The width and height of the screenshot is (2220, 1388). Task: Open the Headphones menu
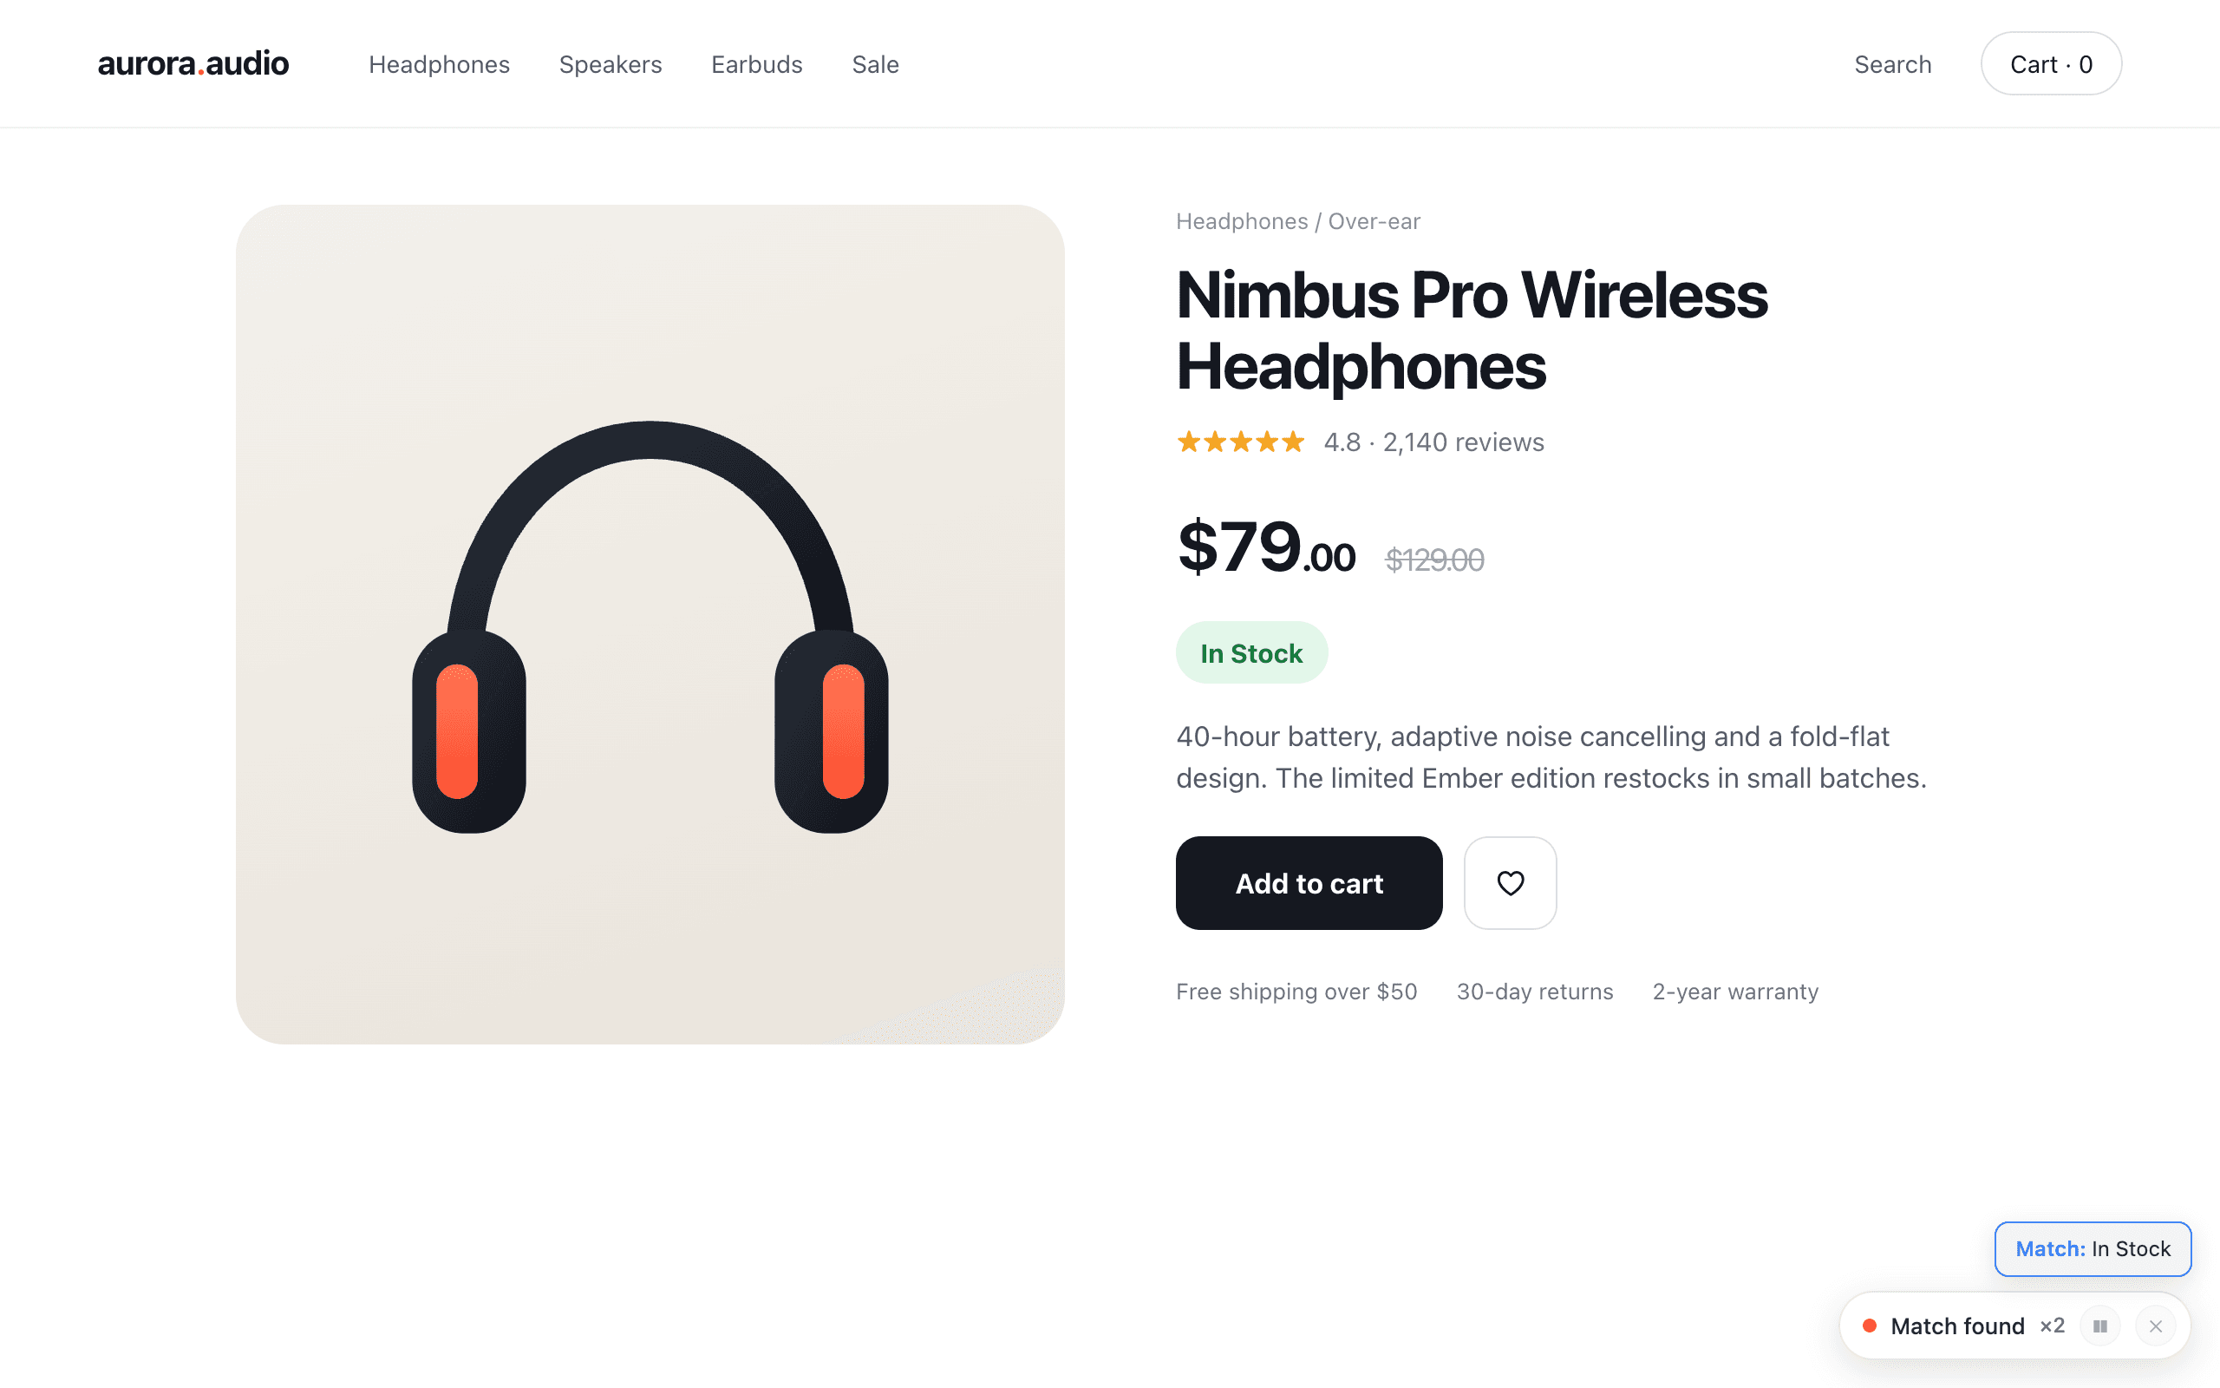click(440, 64)
